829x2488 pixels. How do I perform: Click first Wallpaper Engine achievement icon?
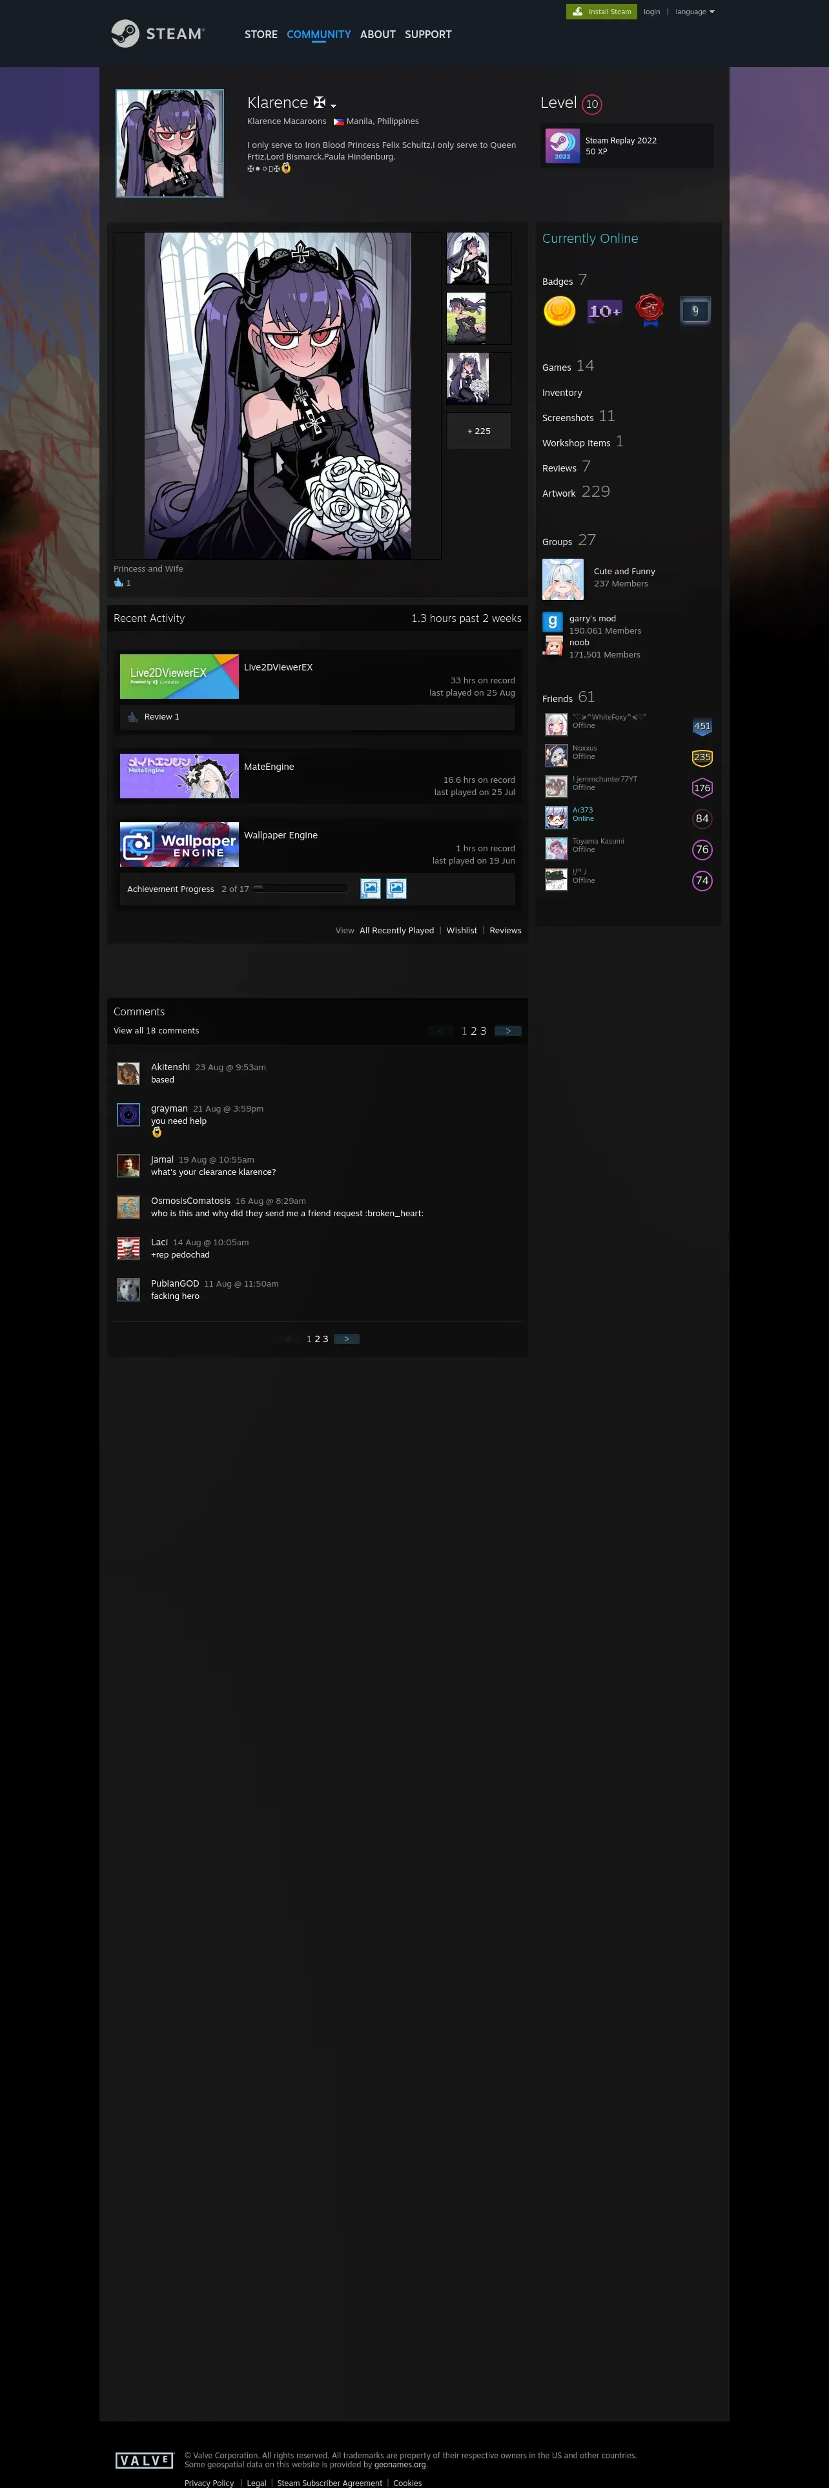click(371, 889)
